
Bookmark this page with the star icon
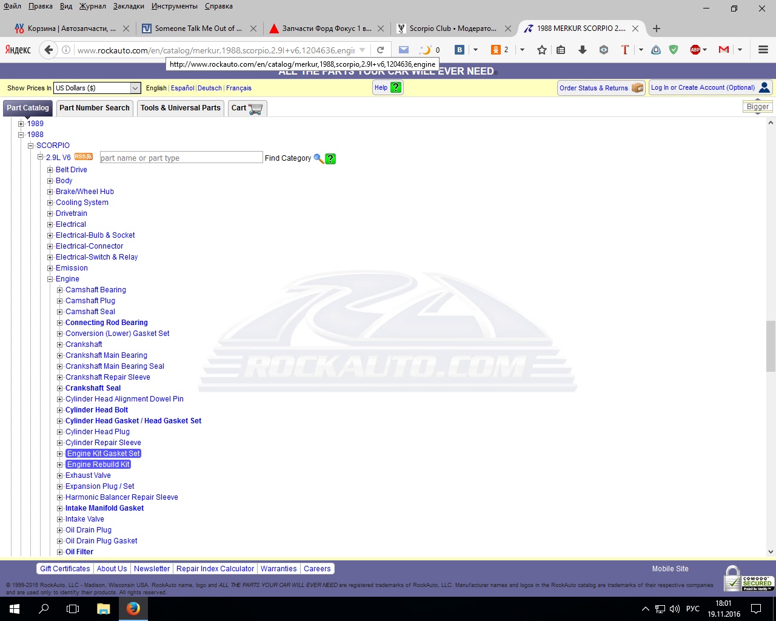coord(542,50)
